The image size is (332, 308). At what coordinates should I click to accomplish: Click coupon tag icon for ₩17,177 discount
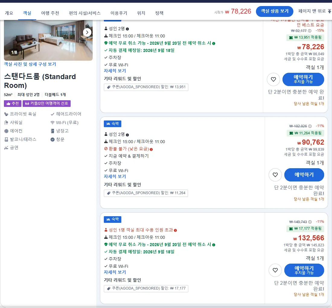109,288
